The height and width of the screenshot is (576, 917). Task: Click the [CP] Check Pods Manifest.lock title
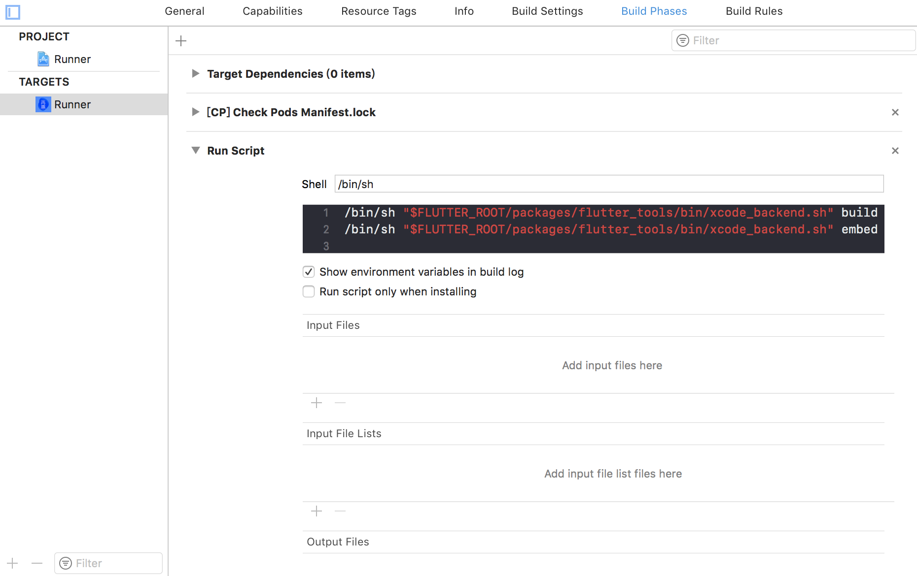[x=291, y=112]
